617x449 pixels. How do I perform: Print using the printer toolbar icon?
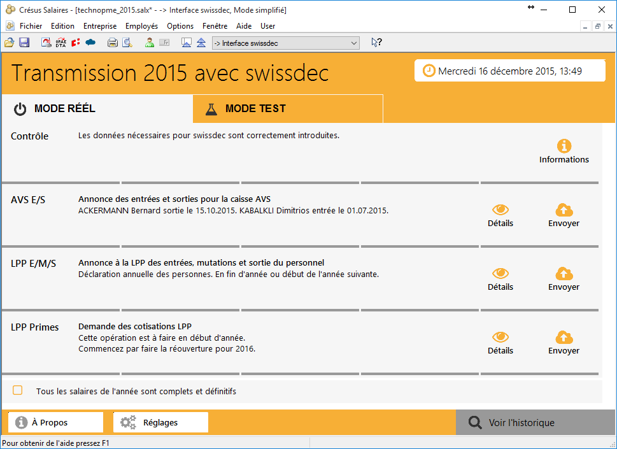pos(113,43)
